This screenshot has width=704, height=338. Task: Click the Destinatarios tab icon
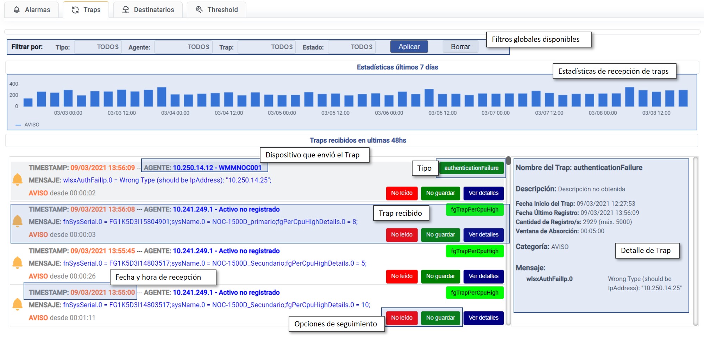pyautogui.click(x=126, y=10)
